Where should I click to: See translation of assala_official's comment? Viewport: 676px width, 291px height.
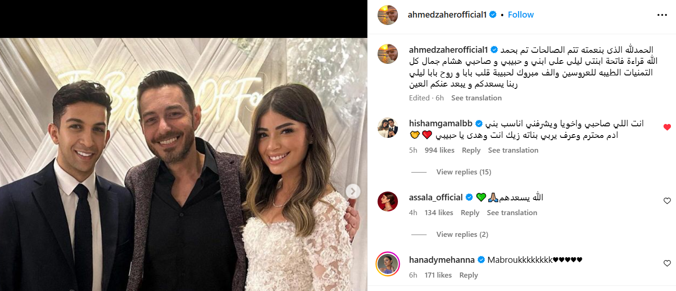(512, 213)
